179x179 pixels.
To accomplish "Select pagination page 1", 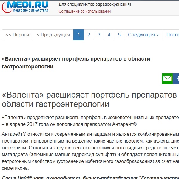I will [x=78, y=35].
